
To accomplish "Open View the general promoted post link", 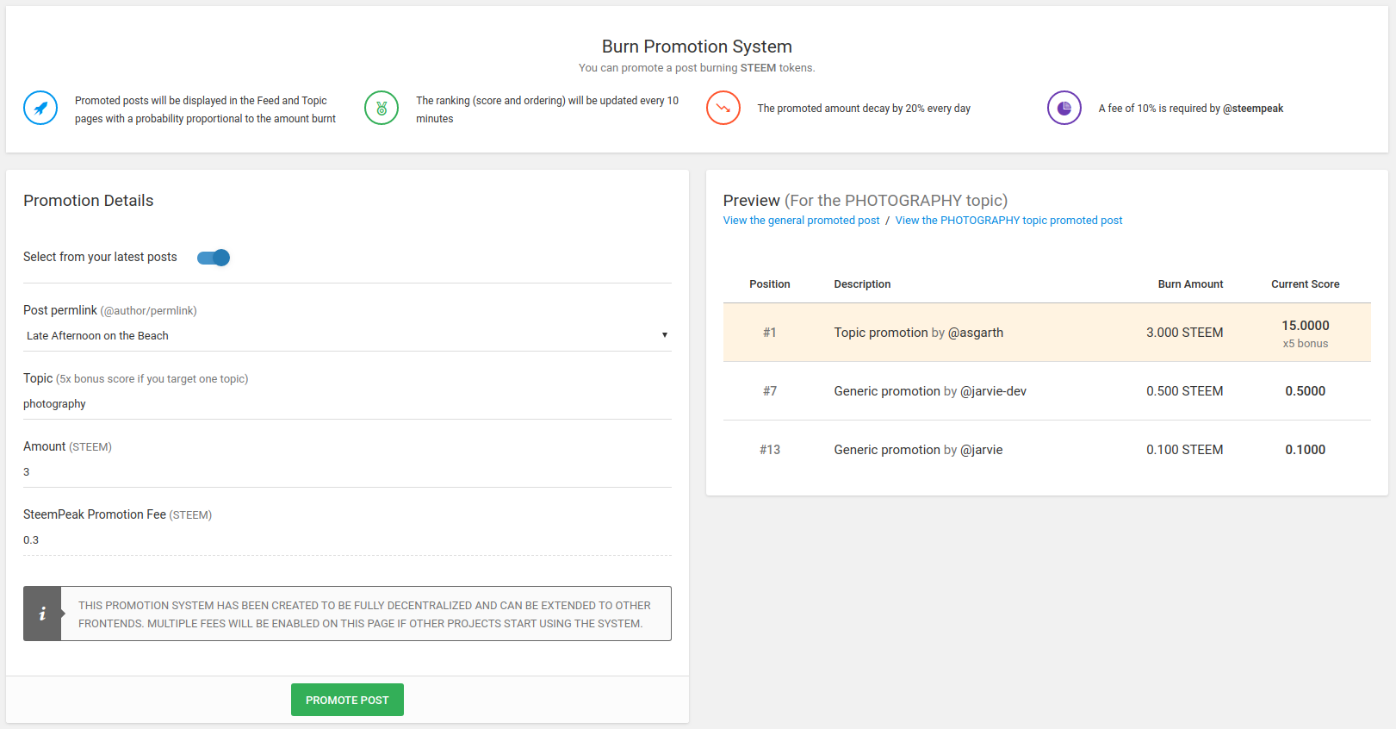I will click(801, 221).
